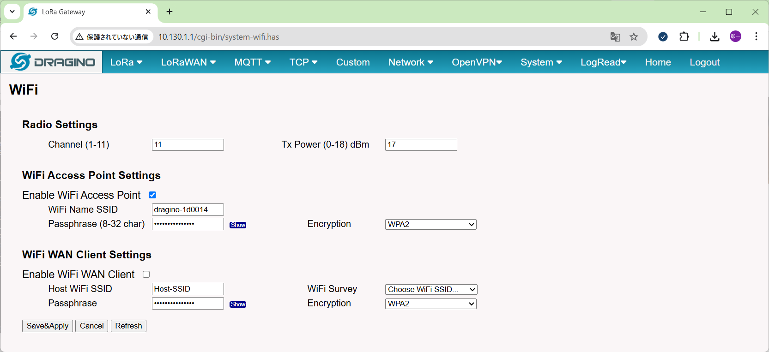Disable the Enable WiFi Access Point checkbox

(x=152, y=195)
